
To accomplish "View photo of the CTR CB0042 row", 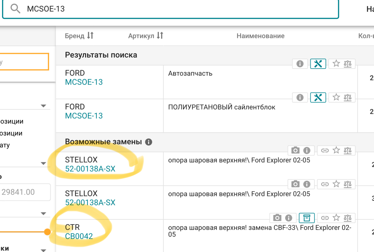I will point(277,218).
